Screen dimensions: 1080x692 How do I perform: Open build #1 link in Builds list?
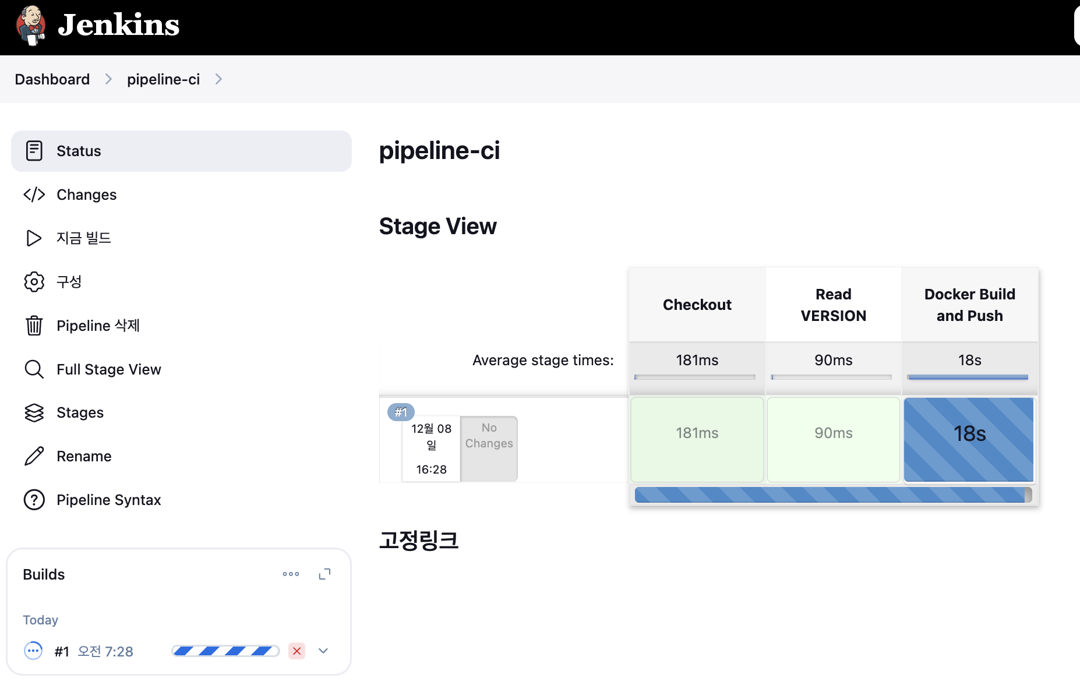[x=62, y=651]
